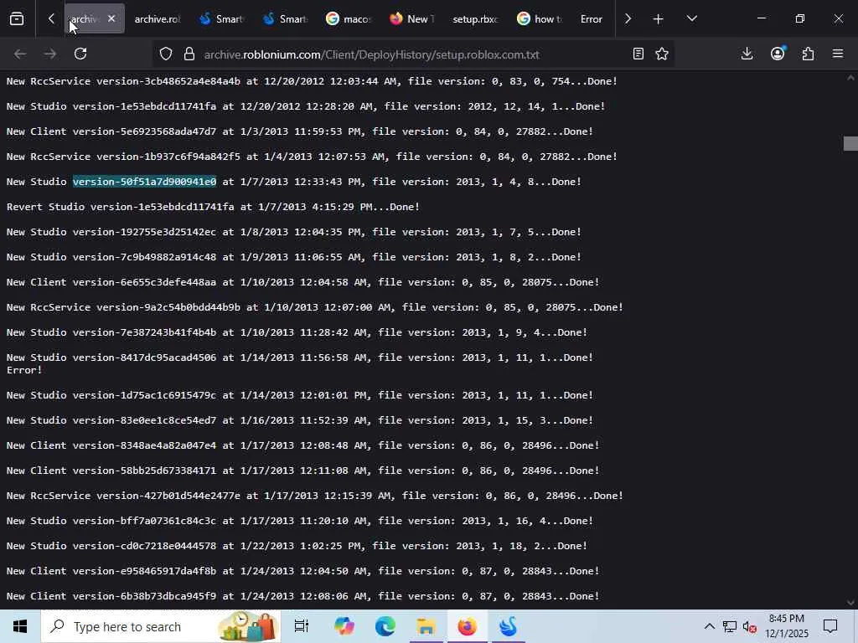Show hidden system tray icons
858x643 pixels.
coord(709,626)
